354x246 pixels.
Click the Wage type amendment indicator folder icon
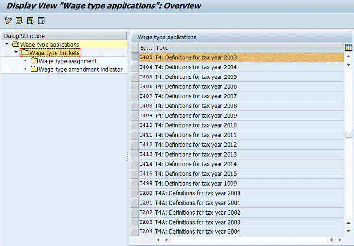pos(34,69)
